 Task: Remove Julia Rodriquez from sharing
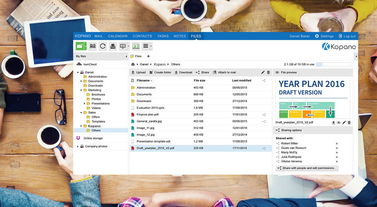[337, 157]
